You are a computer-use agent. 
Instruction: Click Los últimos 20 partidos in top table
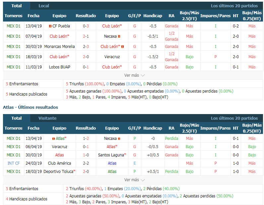tap(234, 6)
